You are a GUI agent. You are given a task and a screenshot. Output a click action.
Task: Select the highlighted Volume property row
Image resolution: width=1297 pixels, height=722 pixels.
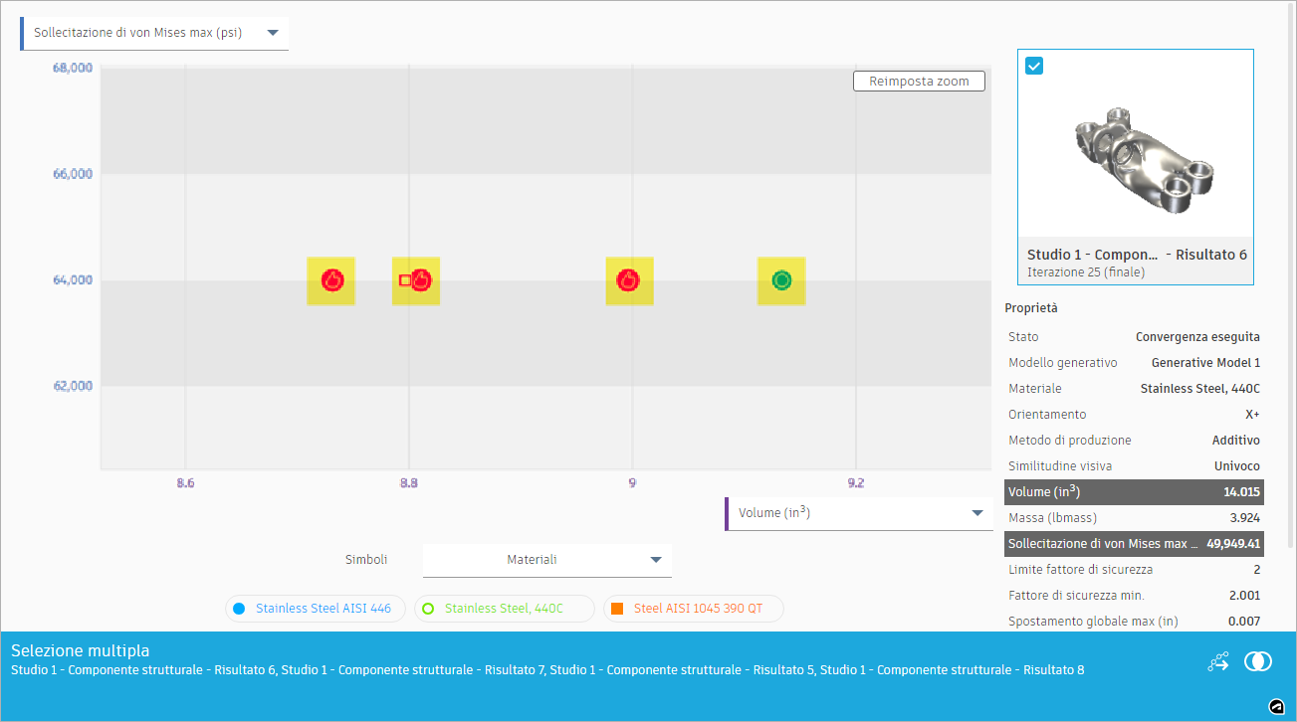click(x=1134, y=491)
